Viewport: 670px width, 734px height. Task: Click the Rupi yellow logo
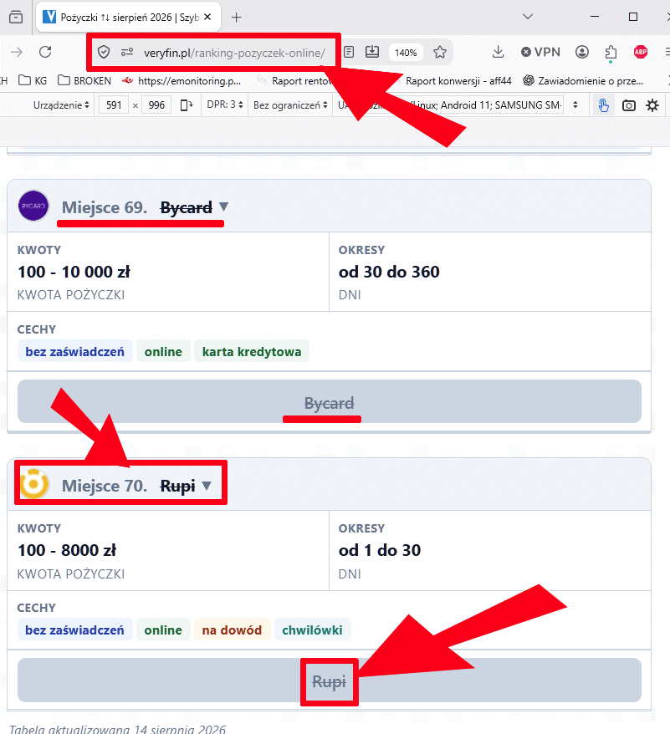pos(33,484)
